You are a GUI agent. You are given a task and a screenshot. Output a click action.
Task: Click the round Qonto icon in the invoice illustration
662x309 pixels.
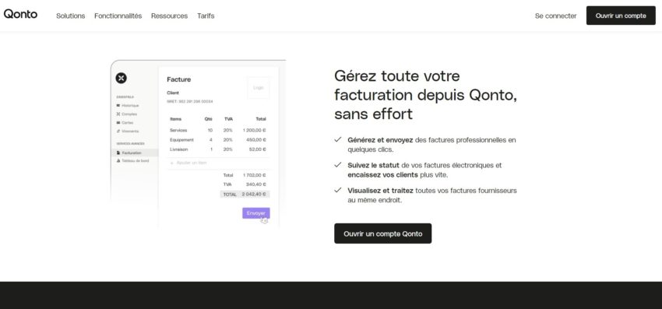click(x=121, y=78)
